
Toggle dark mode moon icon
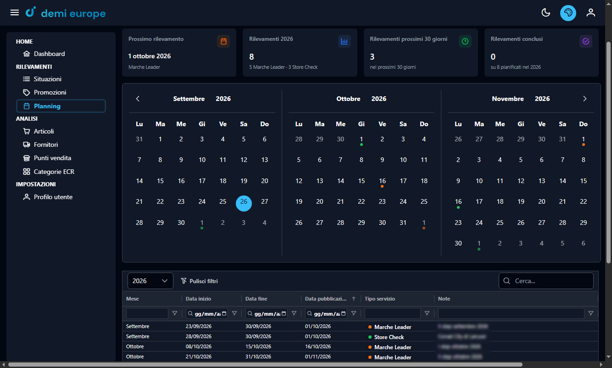point(546,12)
